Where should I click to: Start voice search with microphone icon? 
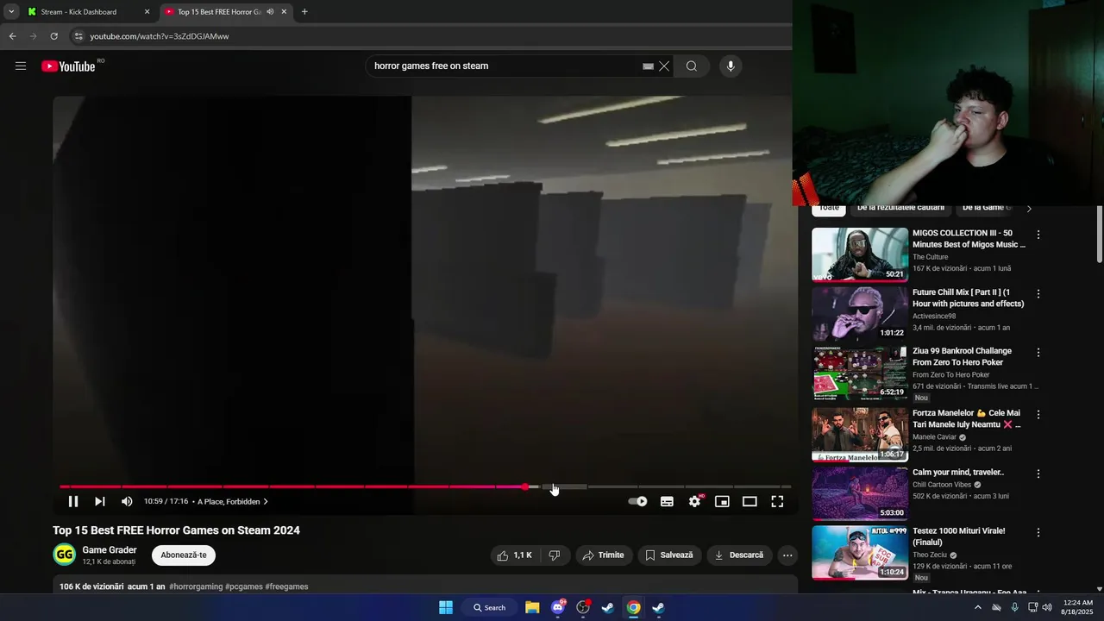coord(731,66)
